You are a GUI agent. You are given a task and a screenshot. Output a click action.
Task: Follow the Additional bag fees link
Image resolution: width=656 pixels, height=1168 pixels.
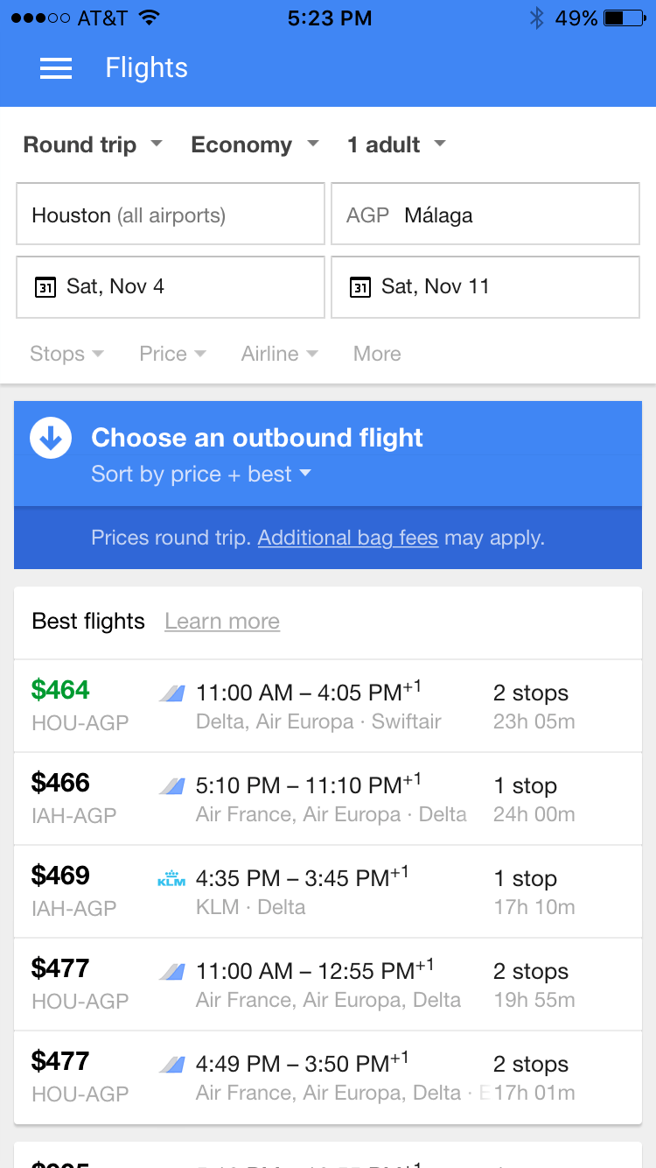point(347,538)
